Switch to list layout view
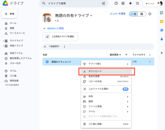 133,14
